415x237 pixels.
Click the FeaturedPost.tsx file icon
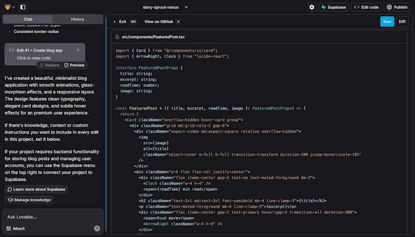[117, 37]
